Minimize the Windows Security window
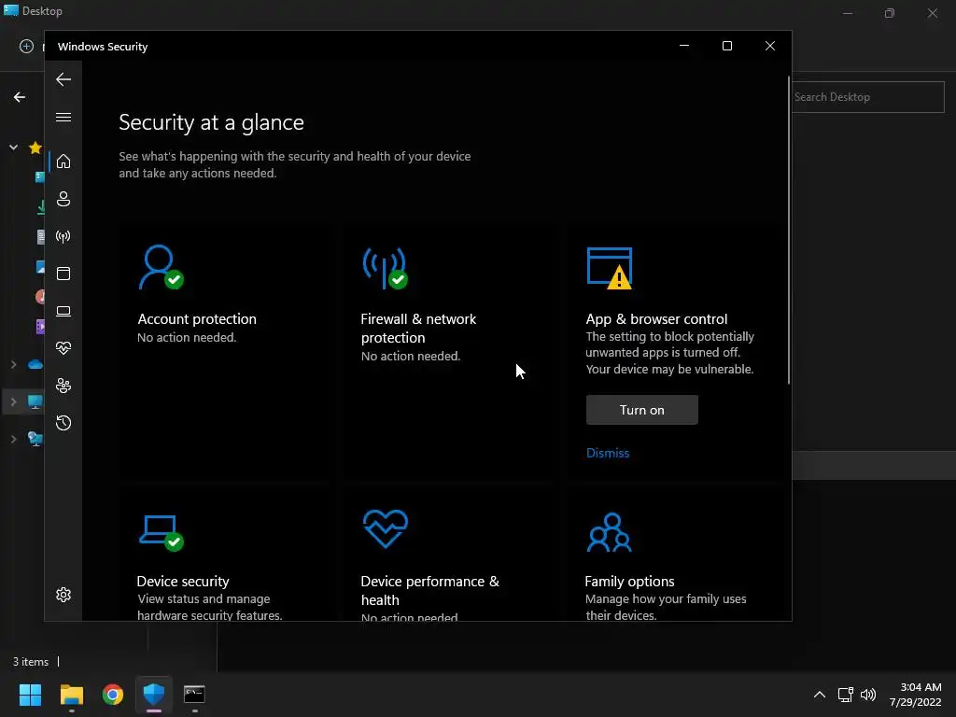Image resolution: width=956 pixels, height=717 pixels. pyautogui.click(x=684, y=46)
